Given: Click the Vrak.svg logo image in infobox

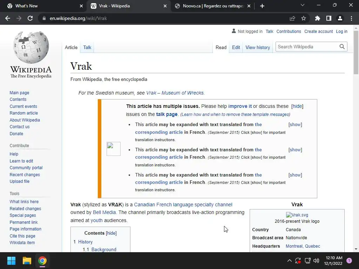Looking at the screenshot, I should (x=297, y=215).
